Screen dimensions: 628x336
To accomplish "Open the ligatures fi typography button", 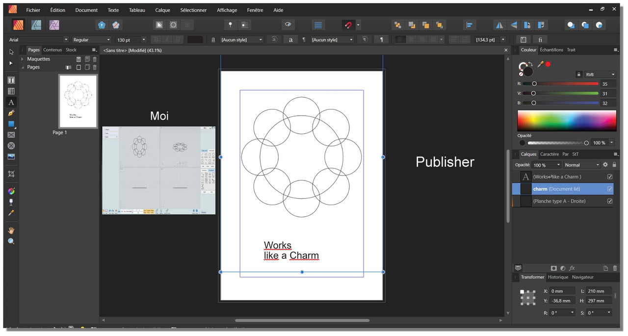I will (x=540, y=39).
